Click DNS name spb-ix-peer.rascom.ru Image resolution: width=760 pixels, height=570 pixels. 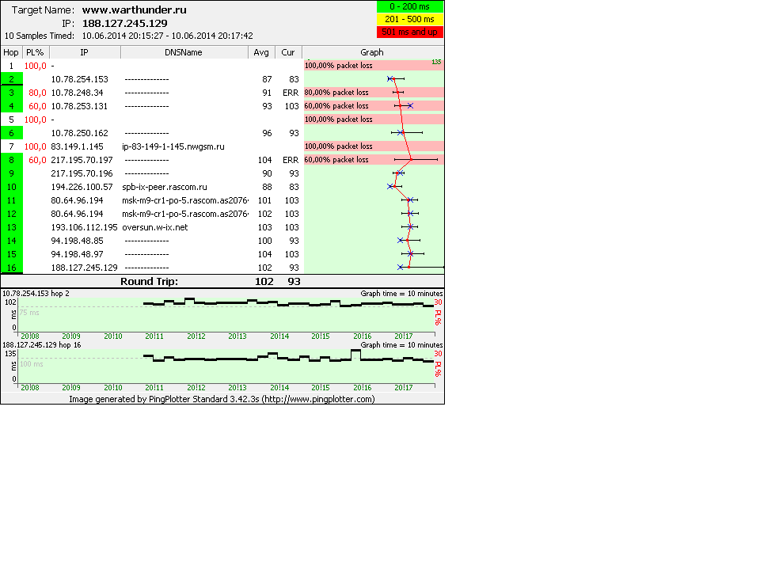[165, 187]
